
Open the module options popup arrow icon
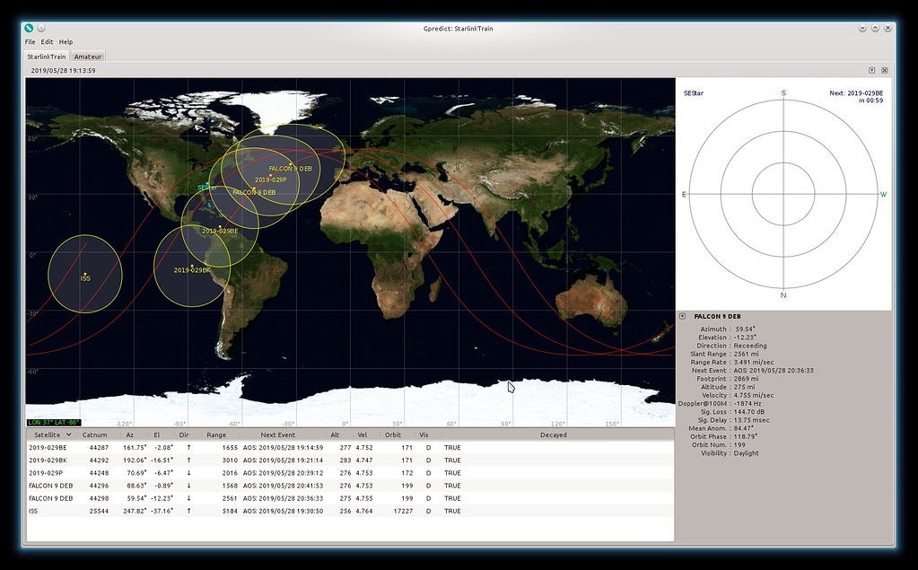click(870, 69)
